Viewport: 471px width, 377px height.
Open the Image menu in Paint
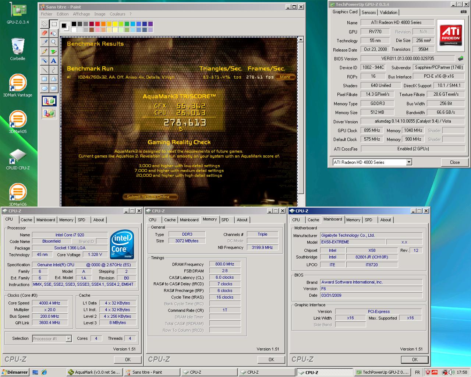pos(100,14)
